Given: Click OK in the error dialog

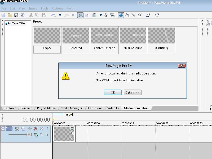Looking at the screenshot, I should click(113, 92).
